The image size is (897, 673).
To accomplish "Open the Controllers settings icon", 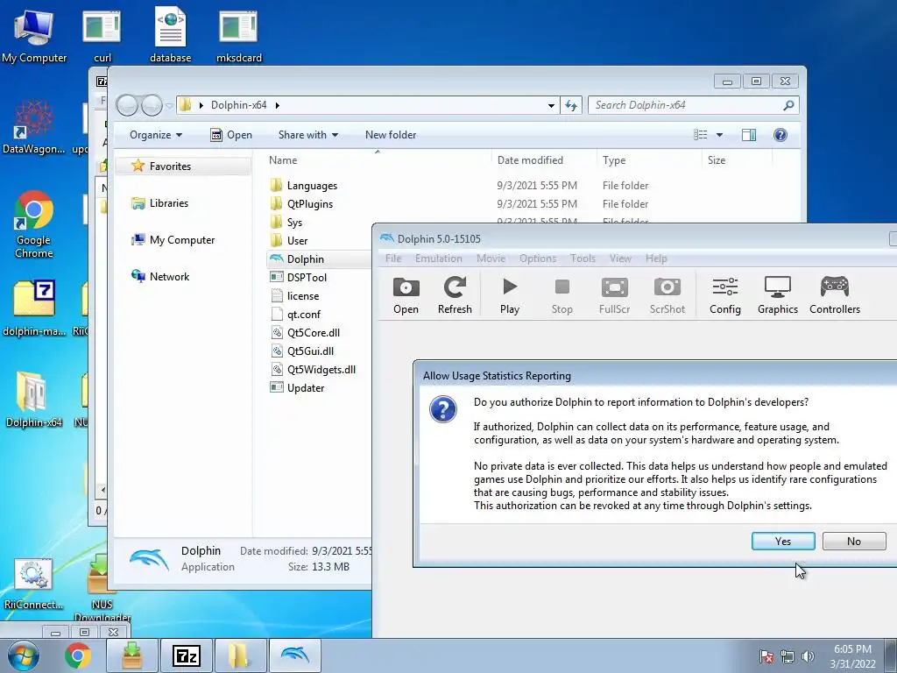I will [835, 295].
